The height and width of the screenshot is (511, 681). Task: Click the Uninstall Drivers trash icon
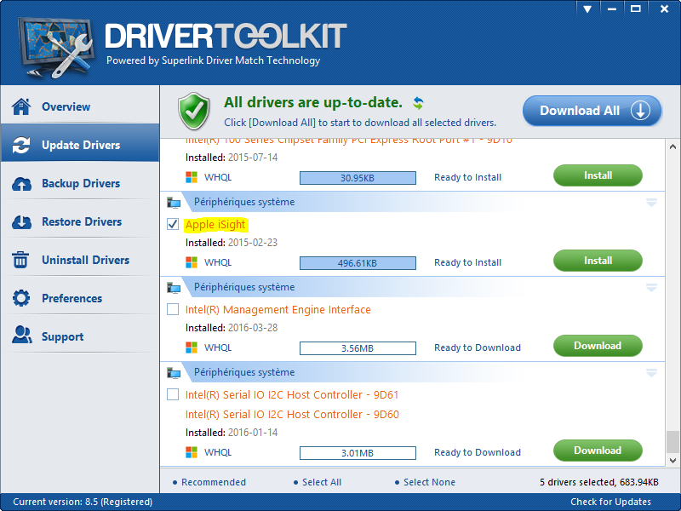click(21, 261)
